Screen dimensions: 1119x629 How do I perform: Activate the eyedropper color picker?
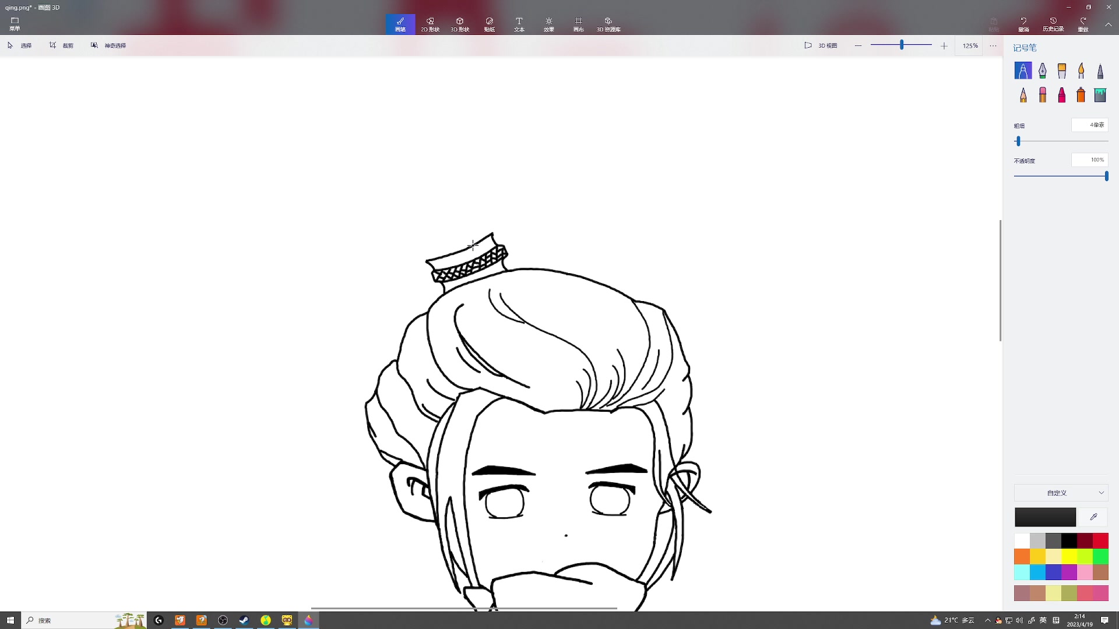click(1093, 517)
